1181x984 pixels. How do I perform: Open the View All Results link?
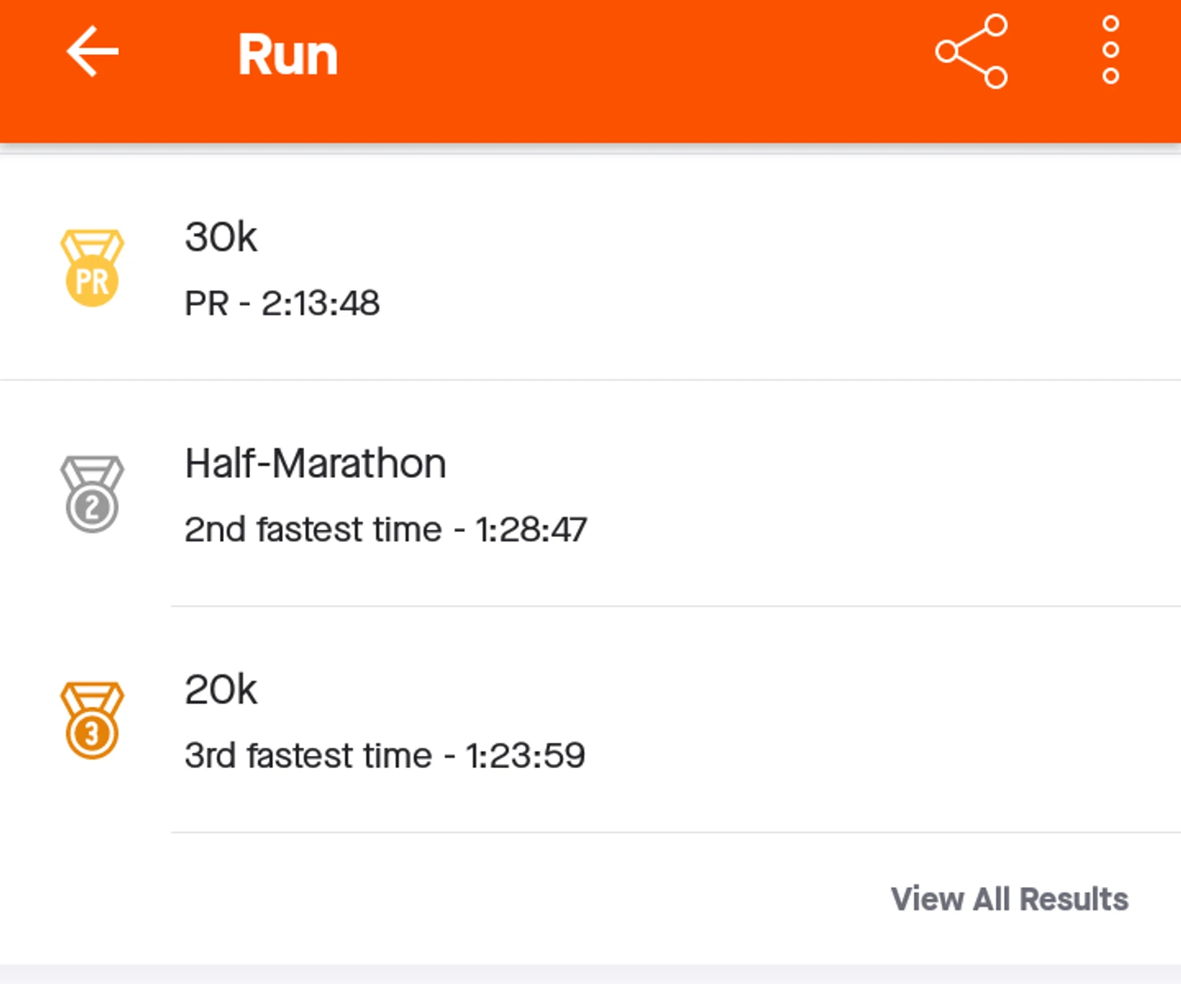click(x=1010, y=899)
